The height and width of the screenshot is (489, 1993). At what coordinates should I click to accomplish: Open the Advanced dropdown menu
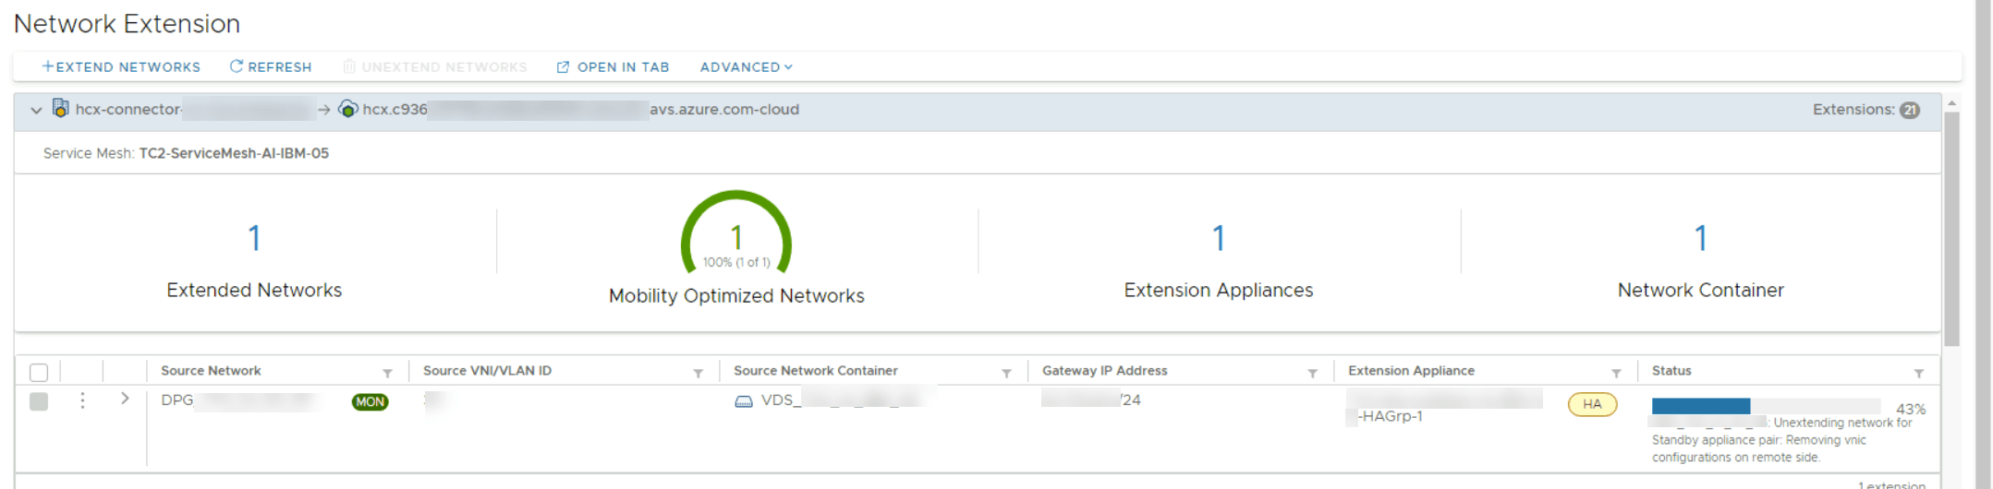[x=746, y=67]
